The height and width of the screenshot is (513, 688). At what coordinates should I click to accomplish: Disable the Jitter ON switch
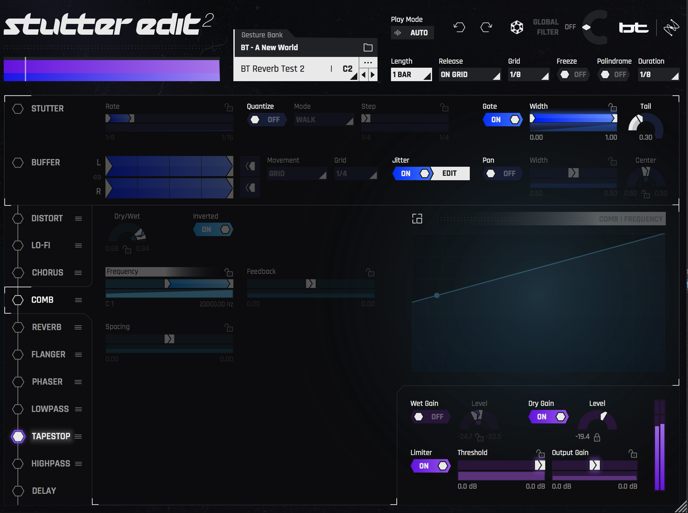coord(412,173)
